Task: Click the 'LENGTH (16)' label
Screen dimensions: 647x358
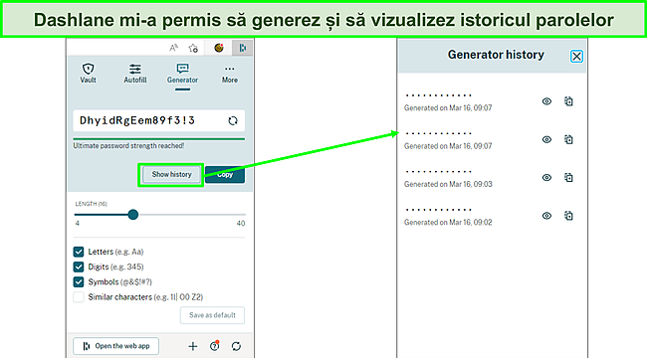Action: coord(92,204)
